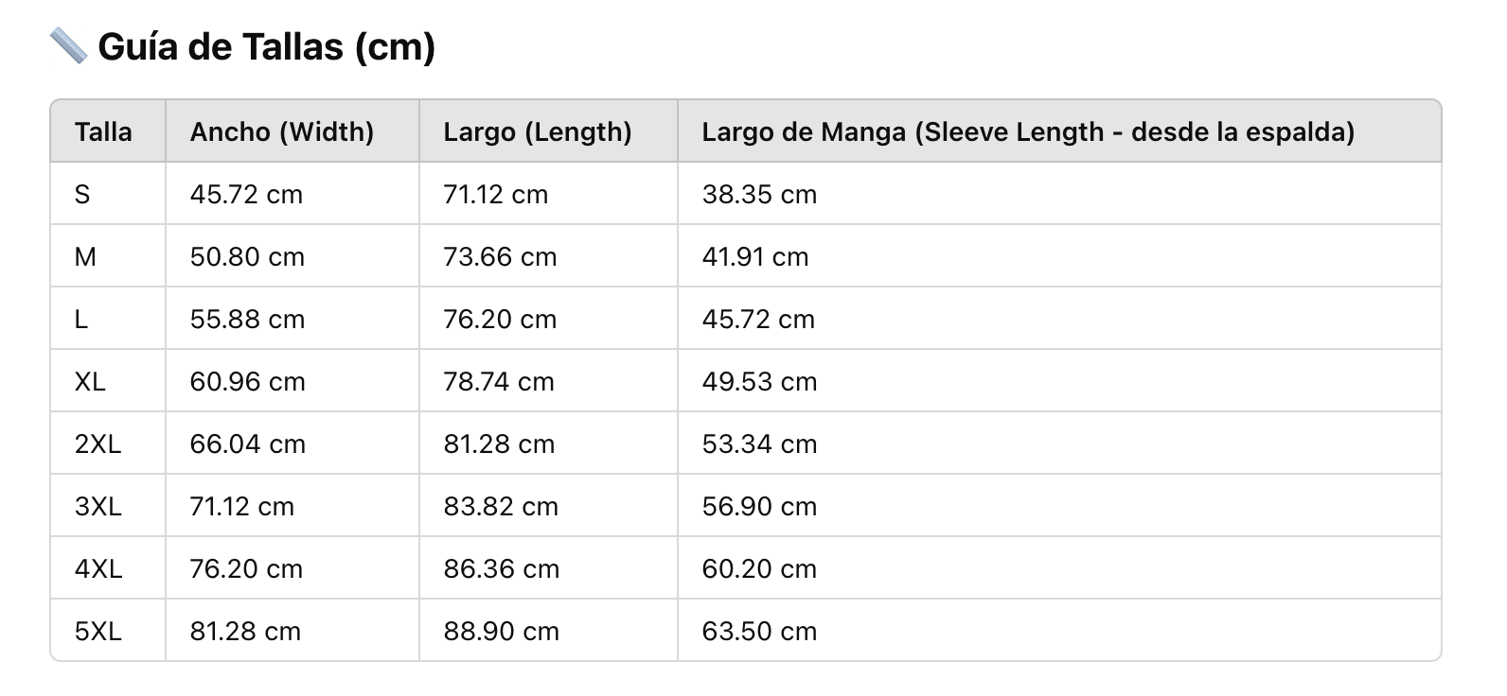Image resolution: width=1507 pixels, height=696 pixels.
Task: Choose the XL size cell
Action: coord(90,381)
